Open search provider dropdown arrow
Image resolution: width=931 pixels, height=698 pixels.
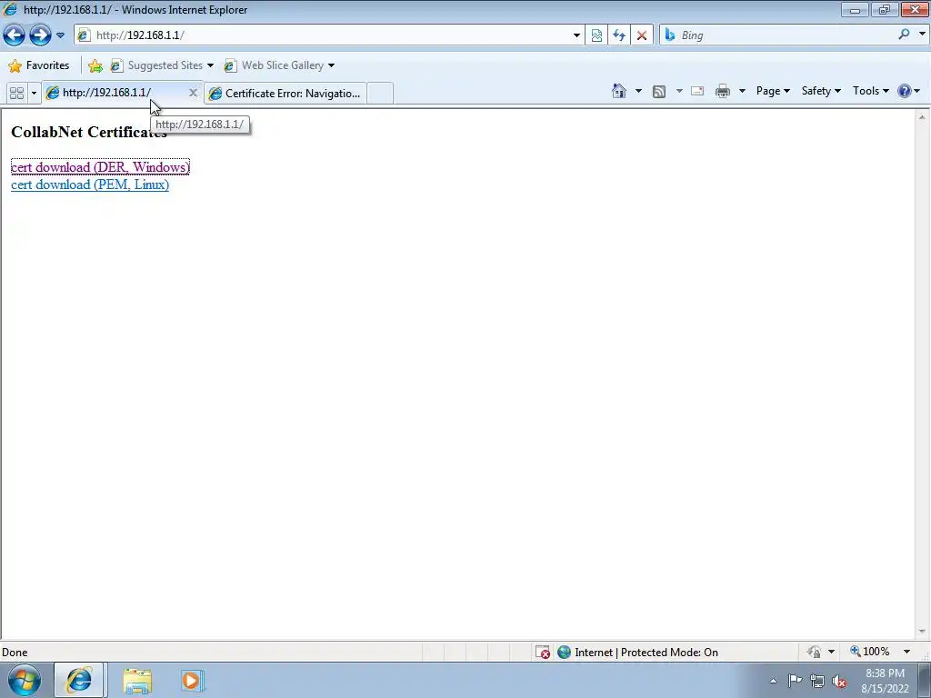922,35
